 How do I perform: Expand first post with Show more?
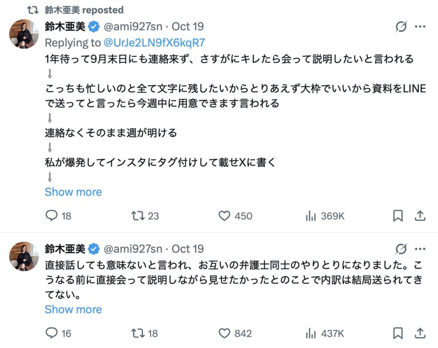tap(73, 192)
